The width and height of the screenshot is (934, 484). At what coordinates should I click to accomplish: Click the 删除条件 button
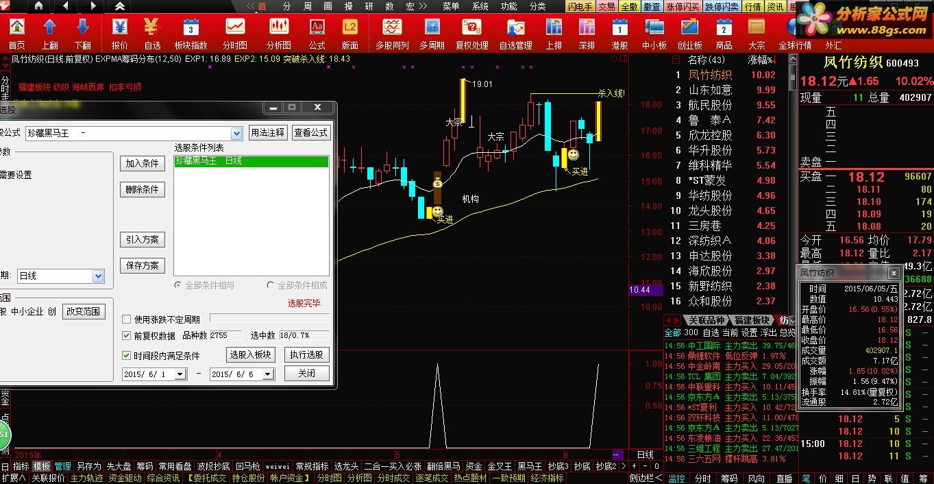tap(143, 189)
